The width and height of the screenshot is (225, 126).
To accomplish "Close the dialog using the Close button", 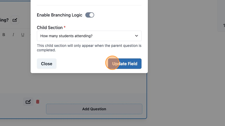I will click(47, 64).
